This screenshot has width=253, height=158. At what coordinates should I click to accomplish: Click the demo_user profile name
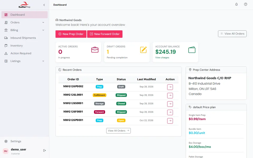[x=18, y=150]
